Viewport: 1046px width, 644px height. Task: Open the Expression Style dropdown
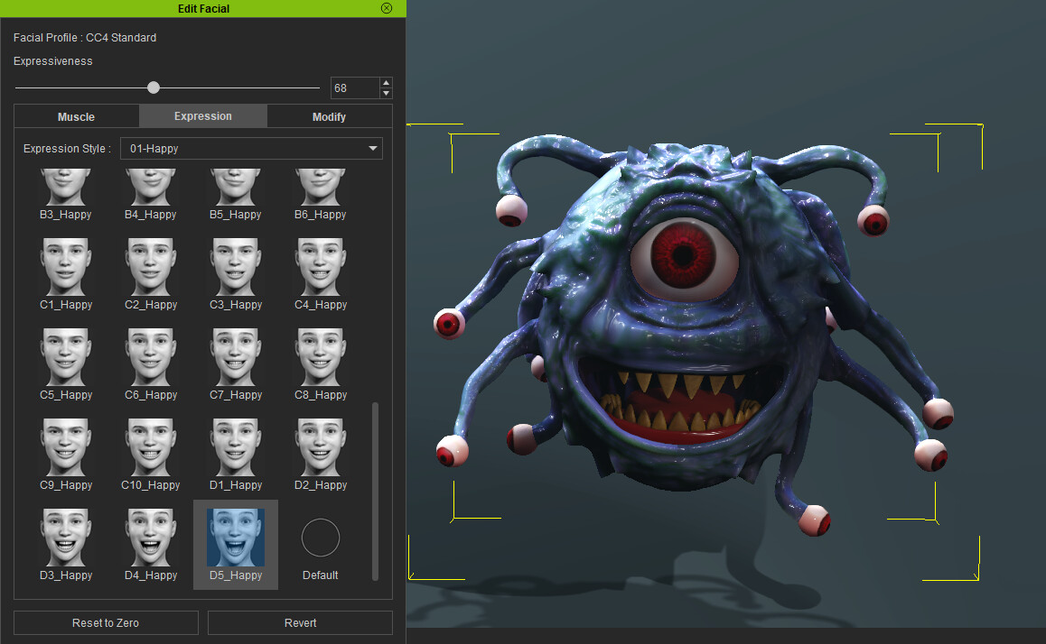click(251, 148)
